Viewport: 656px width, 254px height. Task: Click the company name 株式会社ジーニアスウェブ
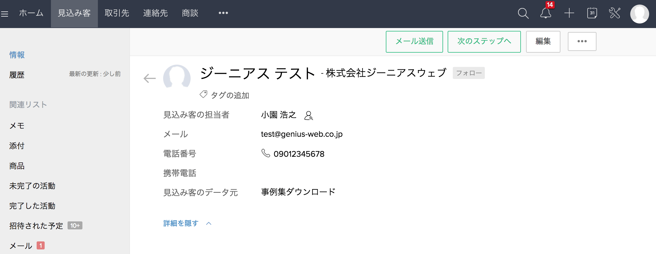click(386, 73)
